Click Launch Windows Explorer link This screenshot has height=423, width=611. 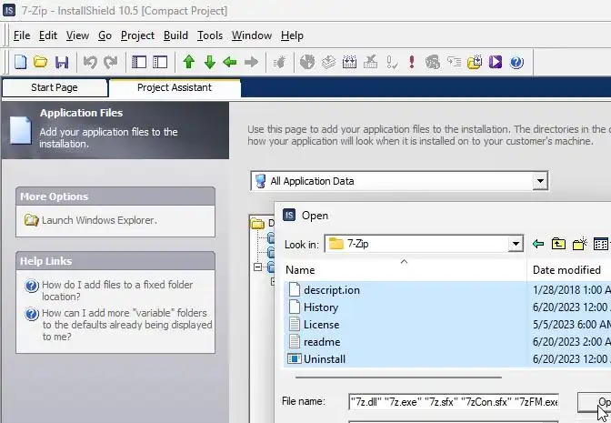[99, 220]
